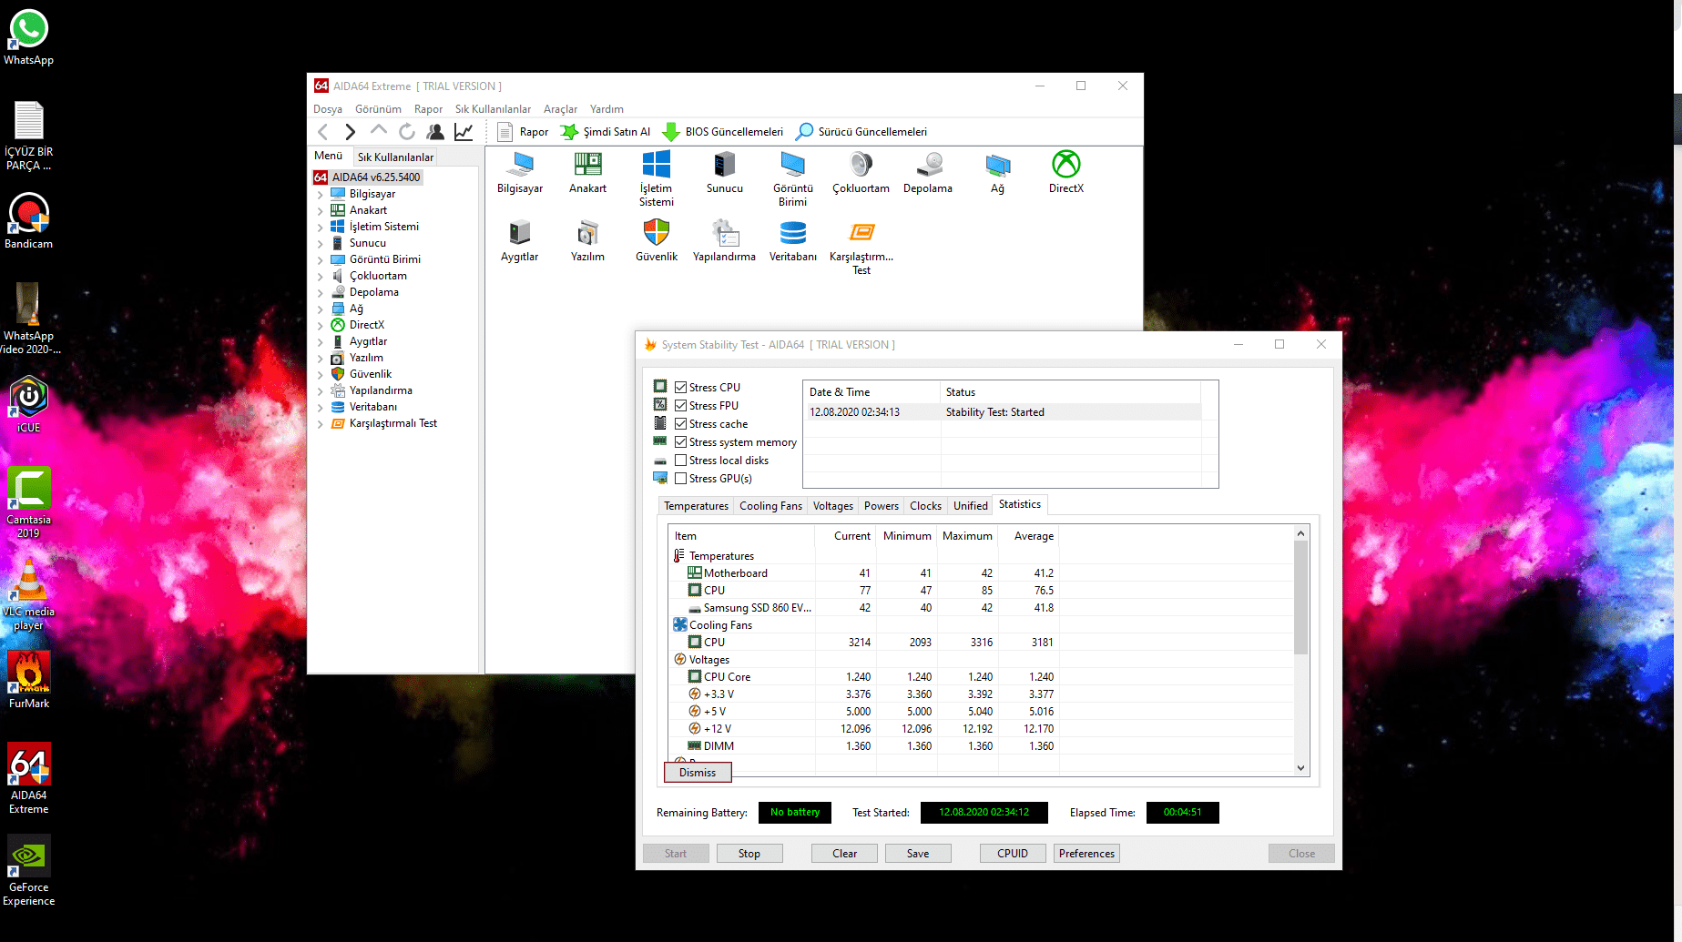Image resolution: width=1682 pixels, height=942 pixels.
Task: Click the statistics scrollbar down arrow
Action: point(1300,768)
